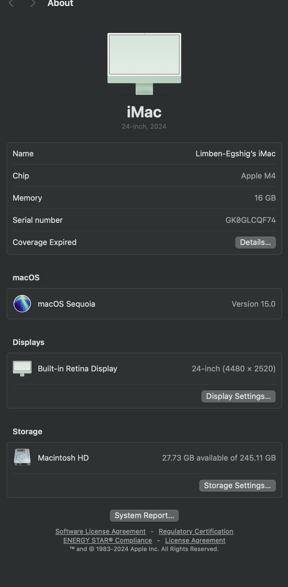Click the Built-in Retina Display monitor icon
Image resolution: width=288 pixels, height=587 pixels.
(x=22, y=369)
